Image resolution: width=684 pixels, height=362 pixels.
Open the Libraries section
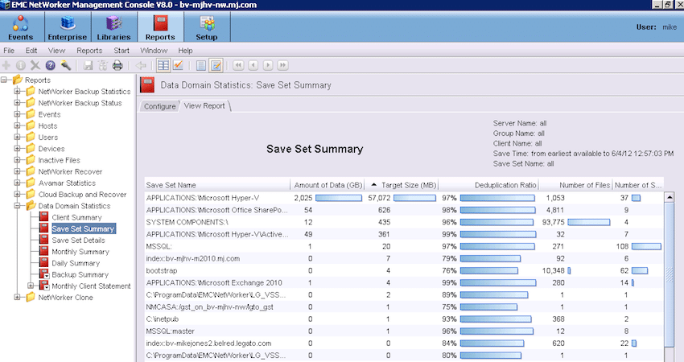coord(113,27)
